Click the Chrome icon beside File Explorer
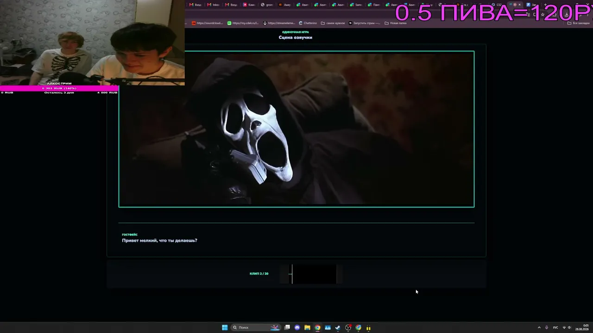 317,327
